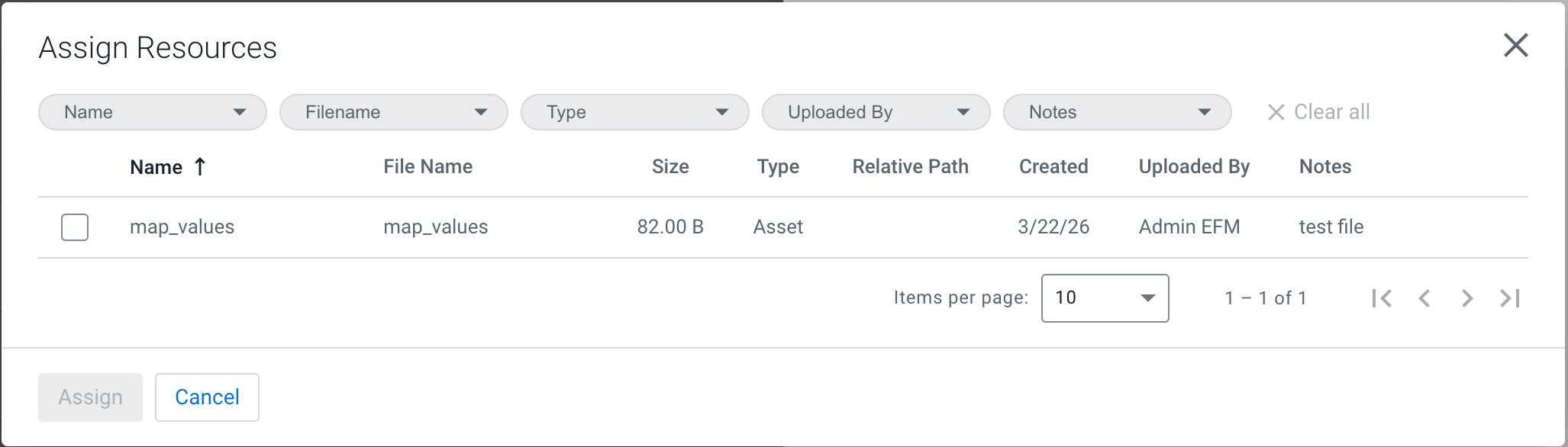This screenshot has height=447, width=1568.
Task: Go to the next page of results
Action: click(1466, 298)
